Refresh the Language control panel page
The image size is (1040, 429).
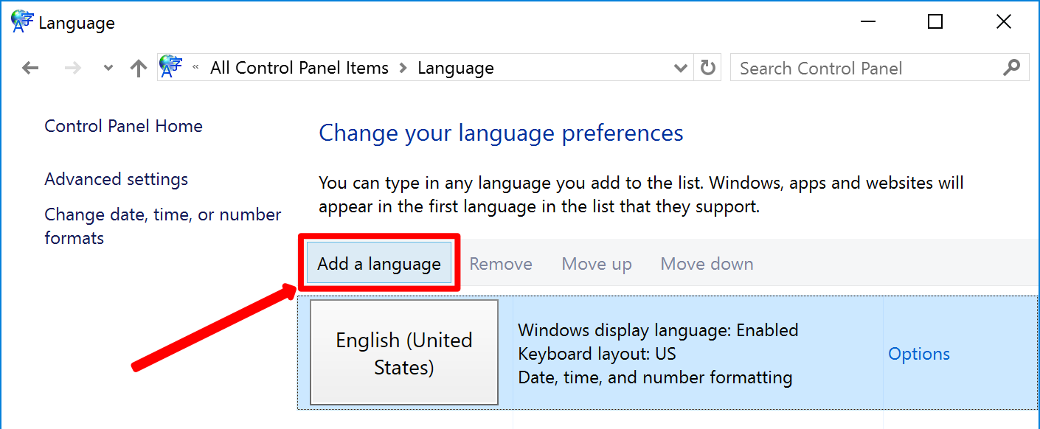click(708, 69)
